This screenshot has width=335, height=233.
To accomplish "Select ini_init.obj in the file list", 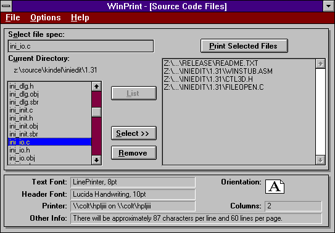I will point(49,126).
